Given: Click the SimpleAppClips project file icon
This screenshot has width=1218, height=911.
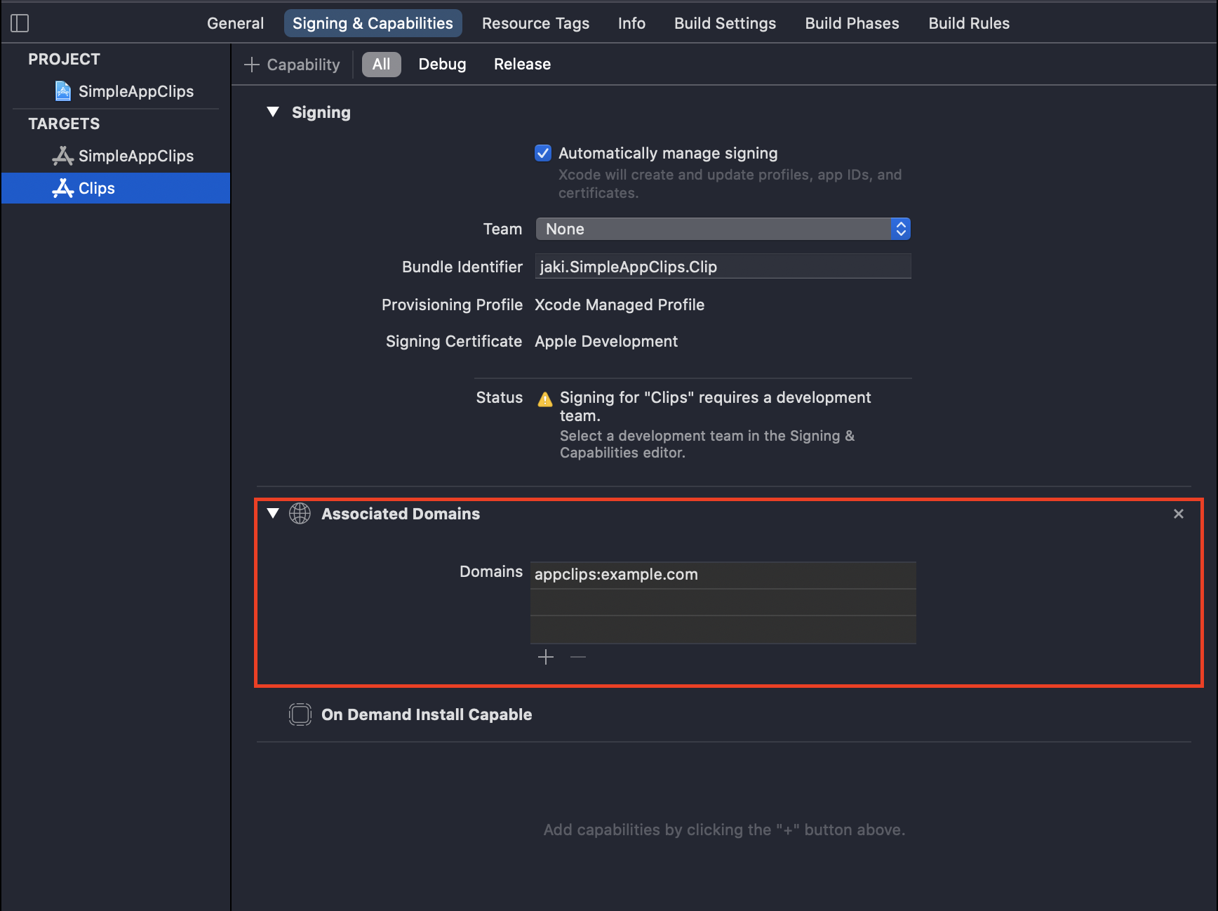Looking at the screenshot, I should point(63,91).
